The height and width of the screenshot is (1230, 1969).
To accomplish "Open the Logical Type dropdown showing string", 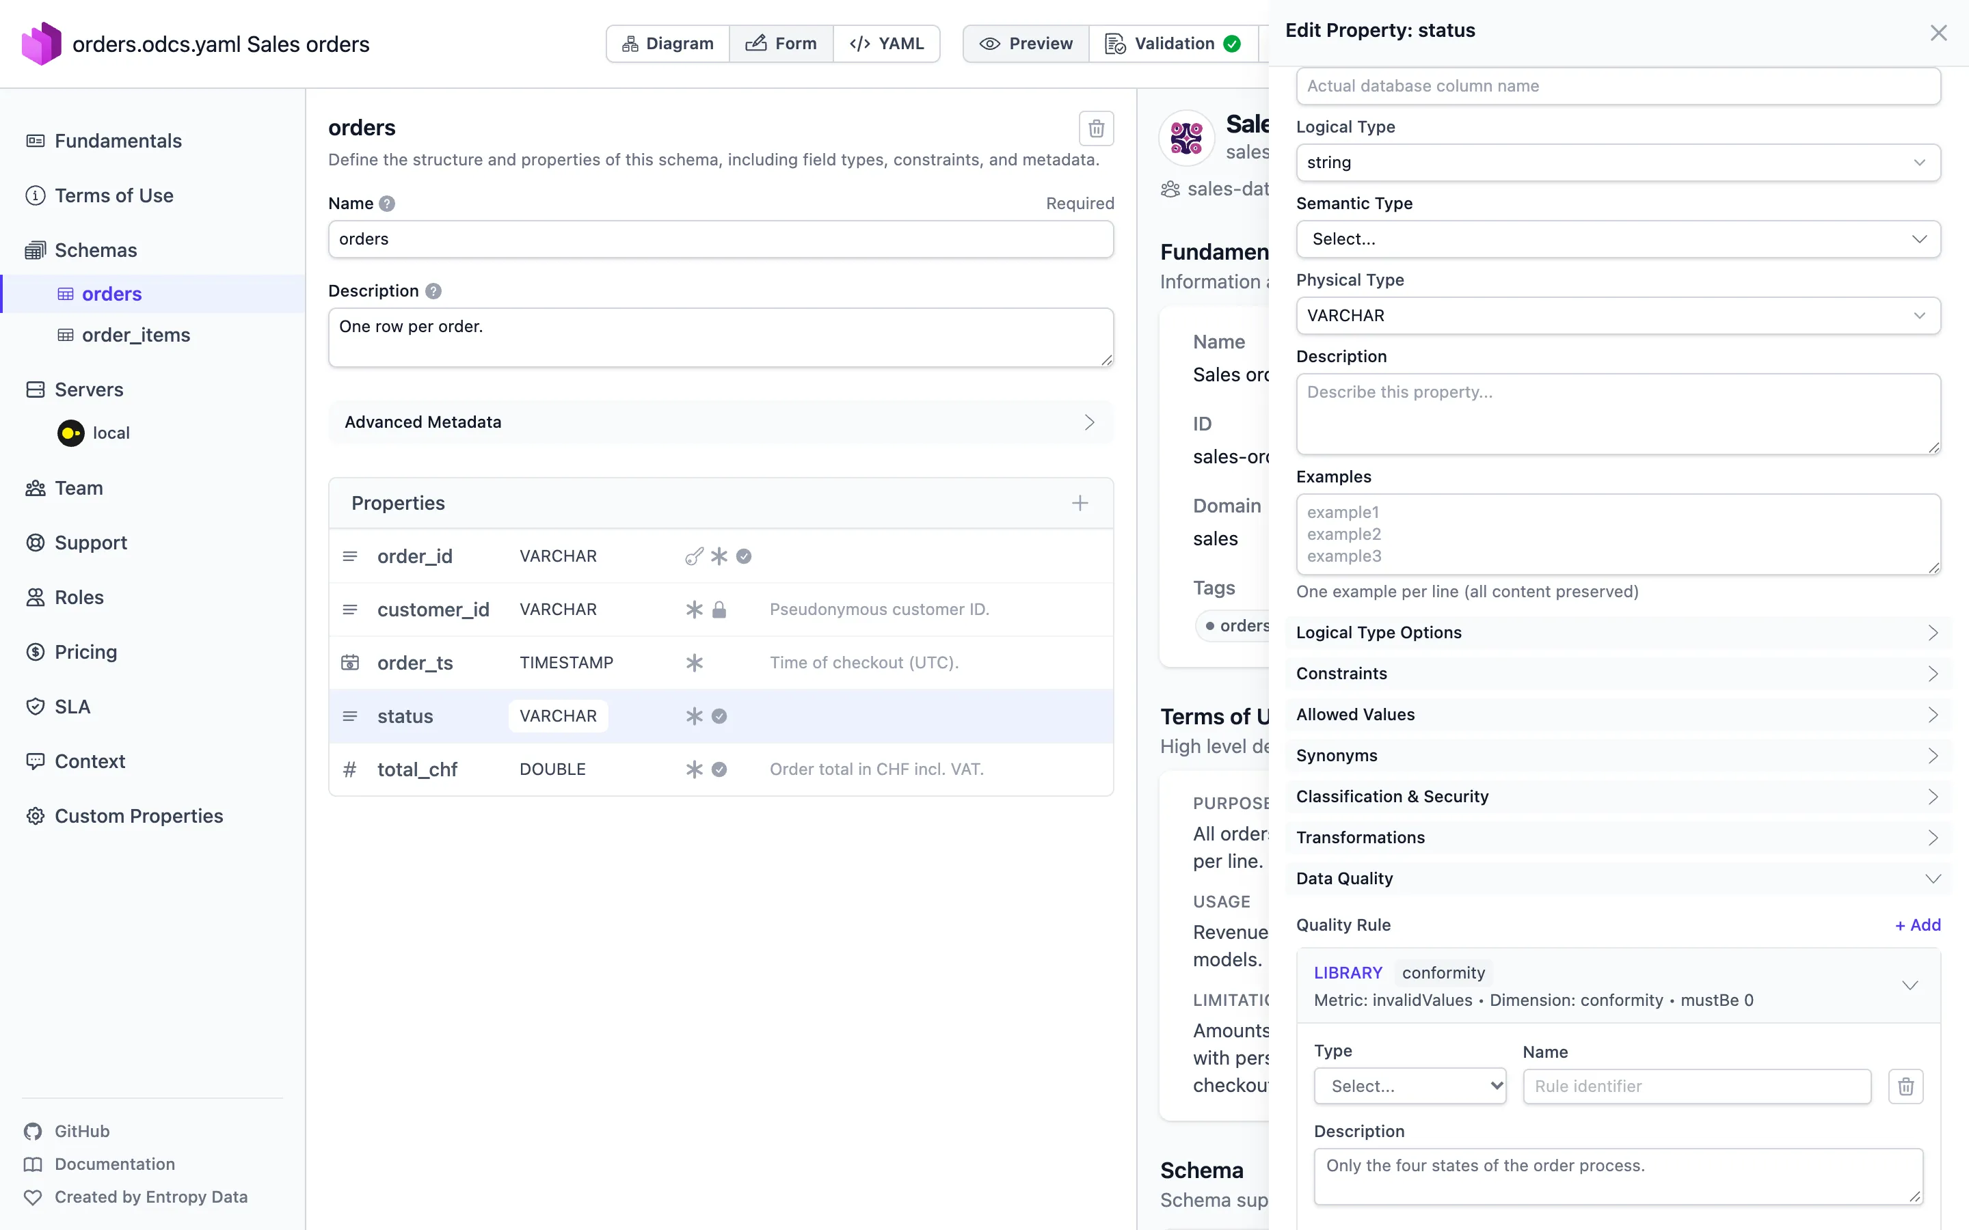I will pos(1618,163).
